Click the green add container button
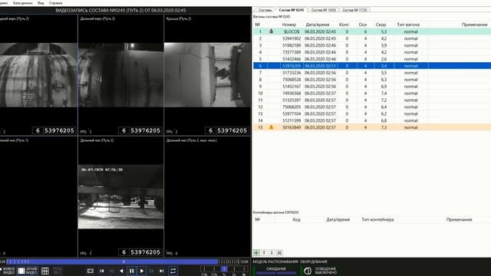The image size is (491, 276). tap(256, 252)
